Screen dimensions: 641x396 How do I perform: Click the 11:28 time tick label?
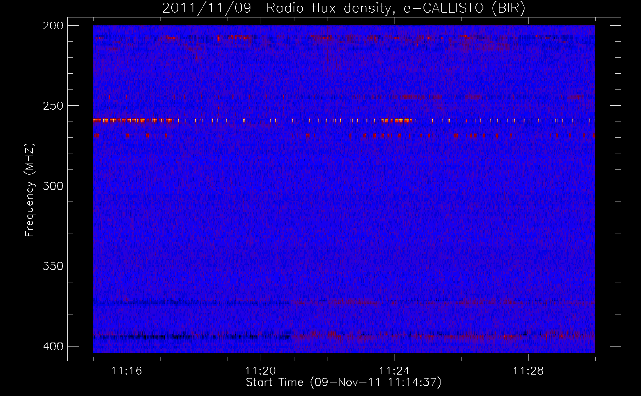(x=528, y=371)
